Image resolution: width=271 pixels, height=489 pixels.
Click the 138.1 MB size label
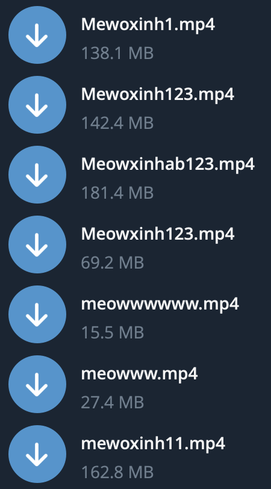click(x=117, y=54)
